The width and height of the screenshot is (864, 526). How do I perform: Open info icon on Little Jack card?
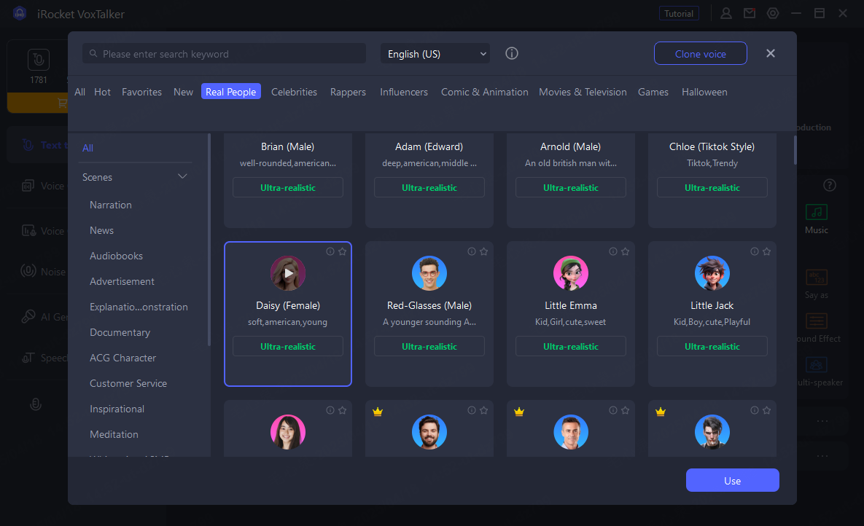pos(755,252)
